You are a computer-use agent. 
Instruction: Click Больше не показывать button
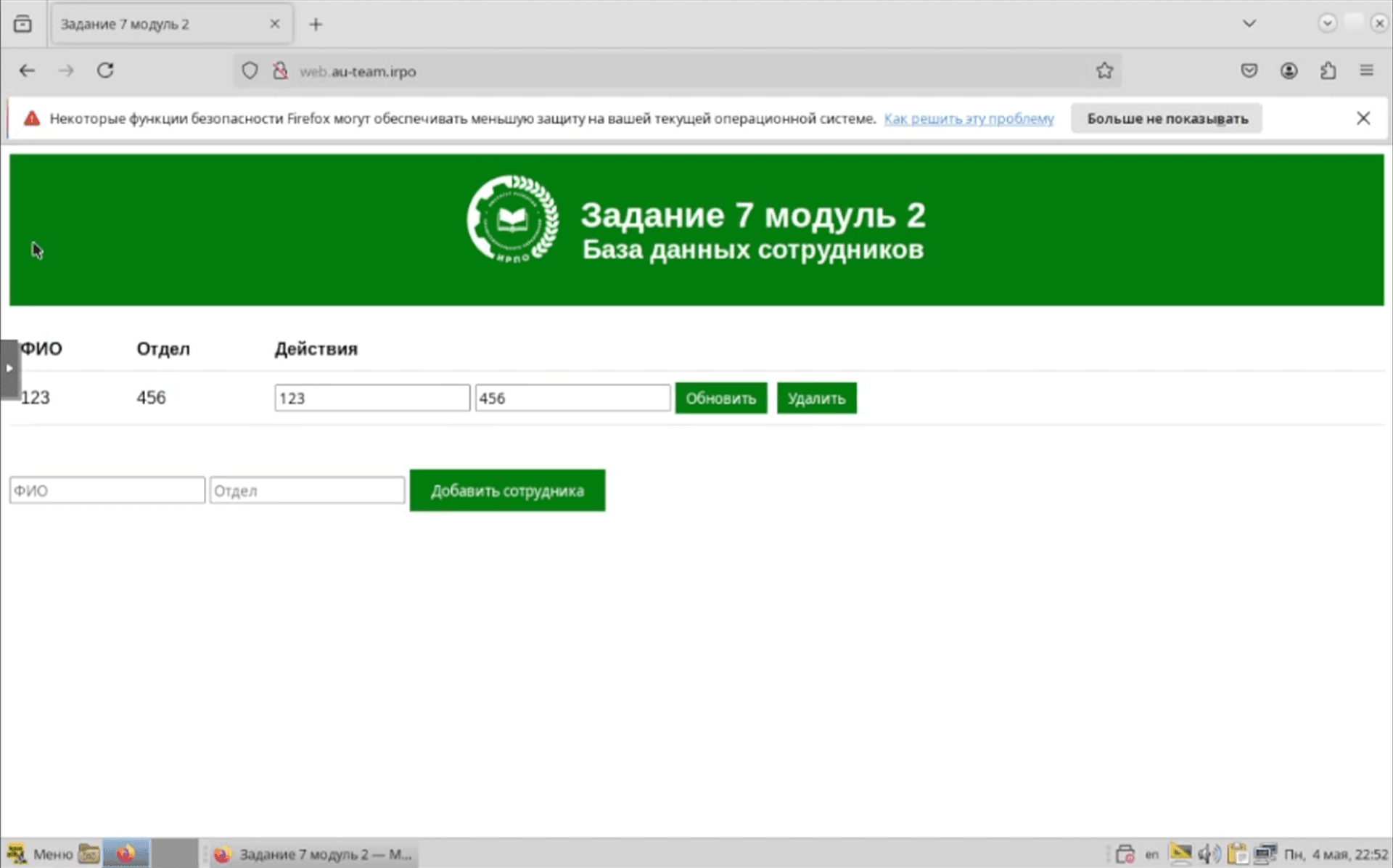tap(1167, 118)
